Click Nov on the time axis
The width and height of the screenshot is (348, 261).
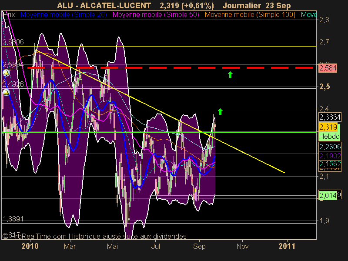(x=242, y=246)
